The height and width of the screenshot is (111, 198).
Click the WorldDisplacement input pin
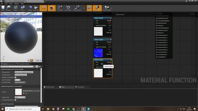click(157, 18)
